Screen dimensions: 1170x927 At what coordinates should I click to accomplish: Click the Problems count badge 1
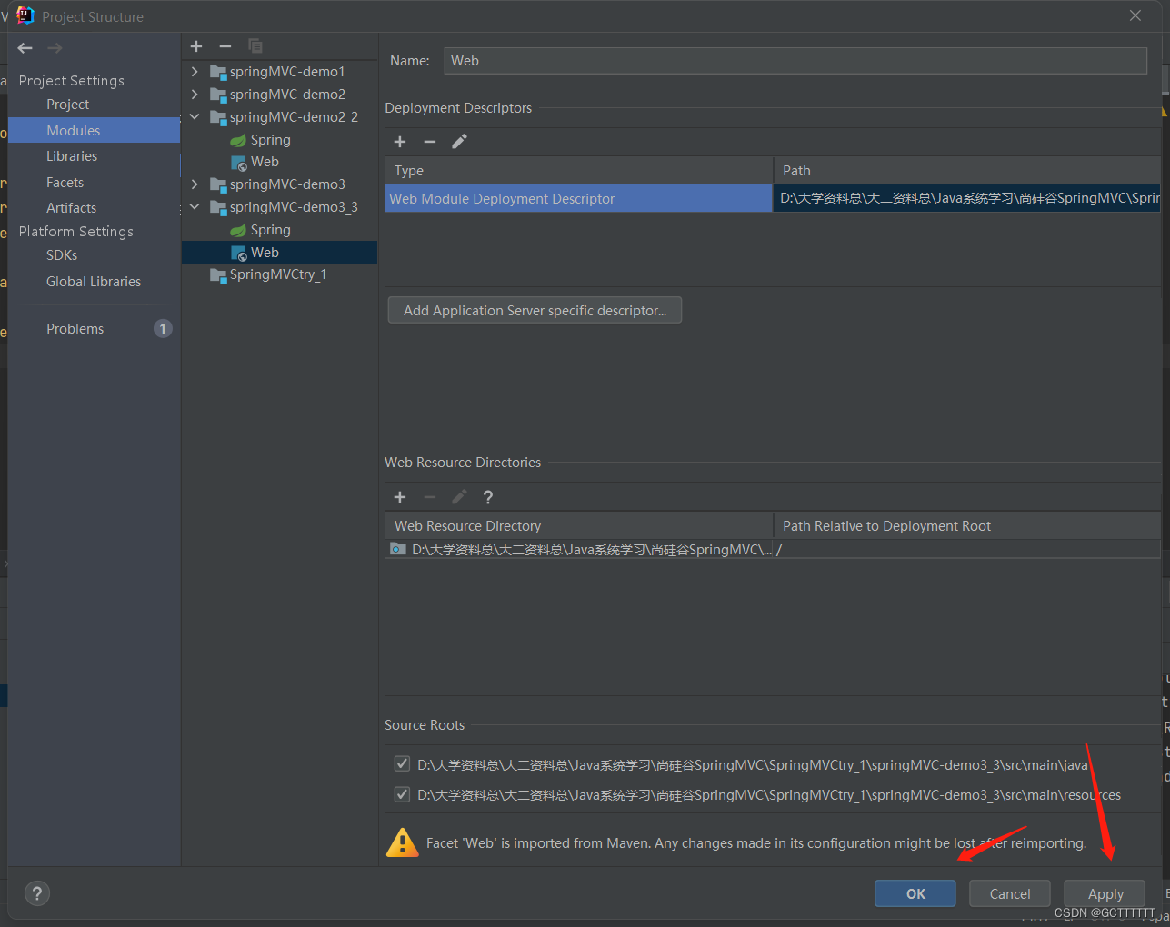tap(163, 329)
